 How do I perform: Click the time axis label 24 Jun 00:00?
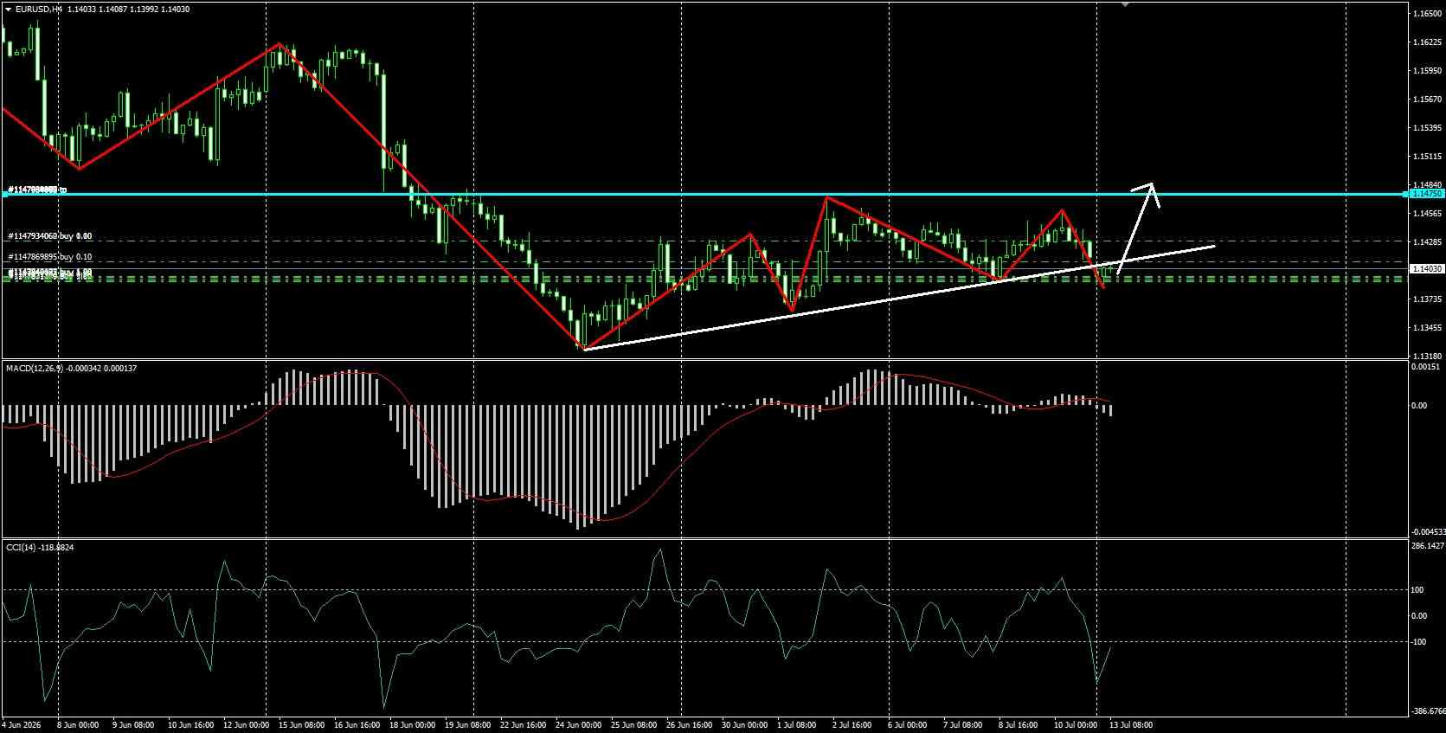[577, 725]
